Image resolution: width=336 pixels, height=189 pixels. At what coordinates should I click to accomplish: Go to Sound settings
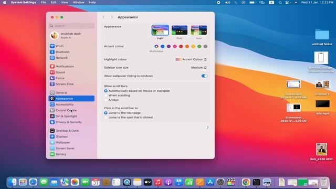tap(71, 72)
